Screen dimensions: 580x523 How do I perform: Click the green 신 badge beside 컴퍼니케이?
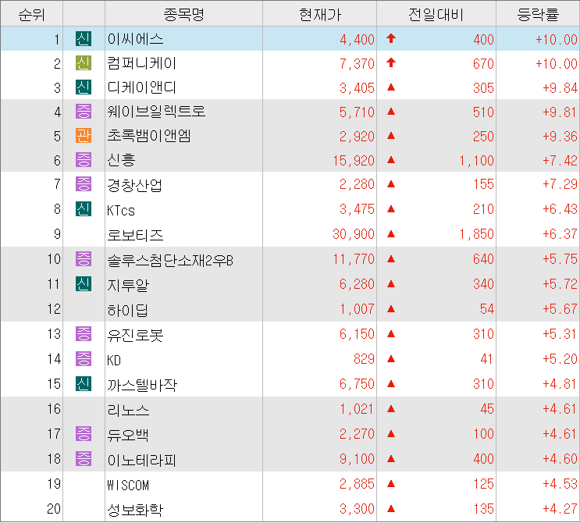(84, 63)
